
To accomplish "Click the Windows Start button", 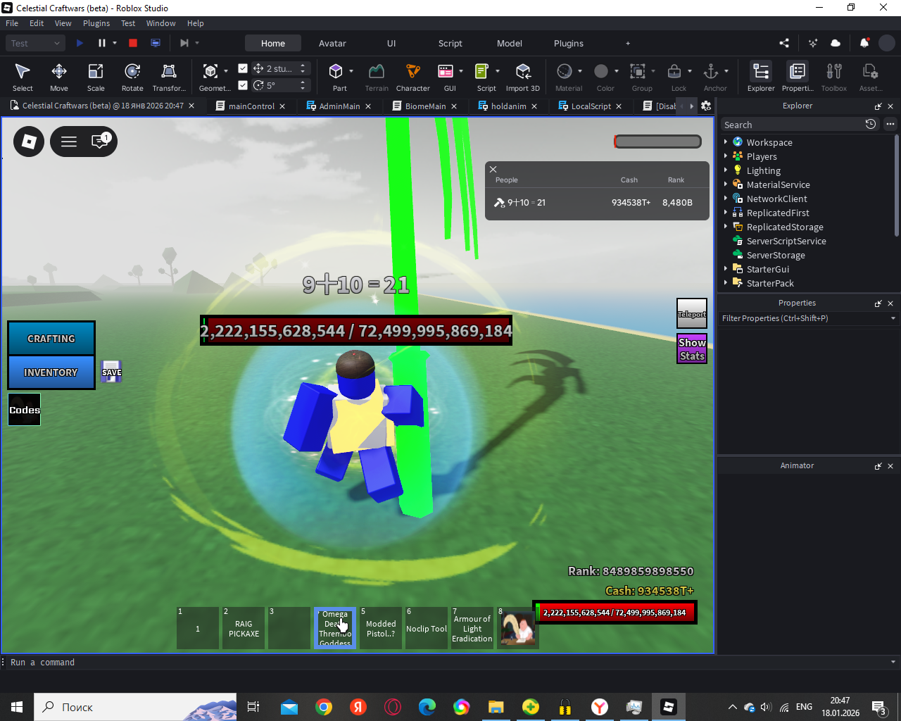I will (x=17, y=707).
